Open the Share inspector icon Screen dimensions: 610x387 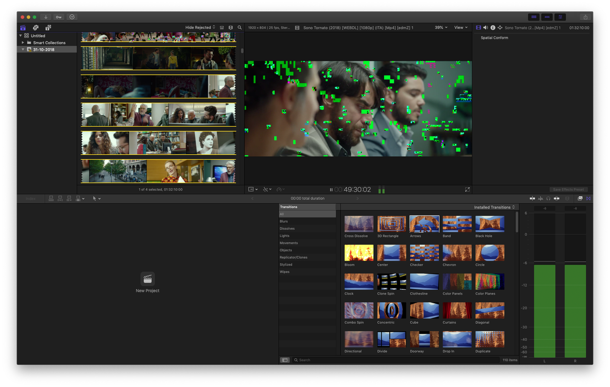click(x=500, y=28)
